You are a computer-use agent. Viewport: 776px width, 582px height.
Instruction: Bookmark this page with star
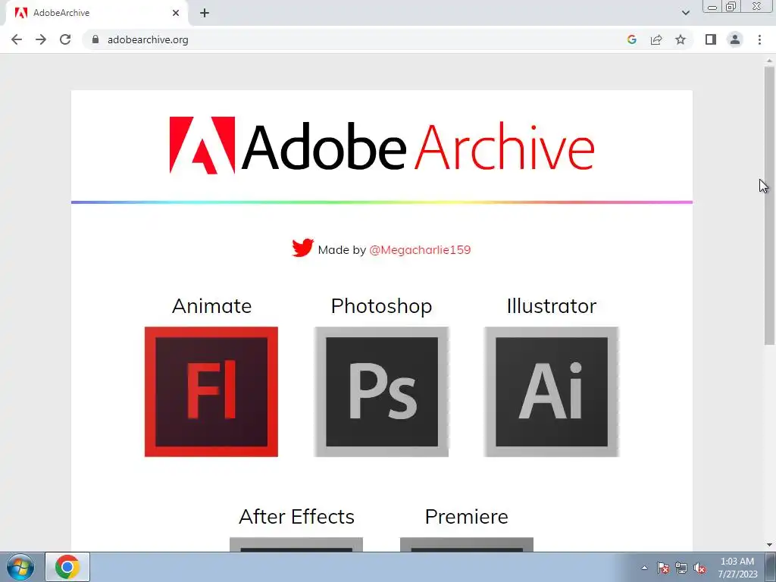pyautogui.click(x=681, y=39)
